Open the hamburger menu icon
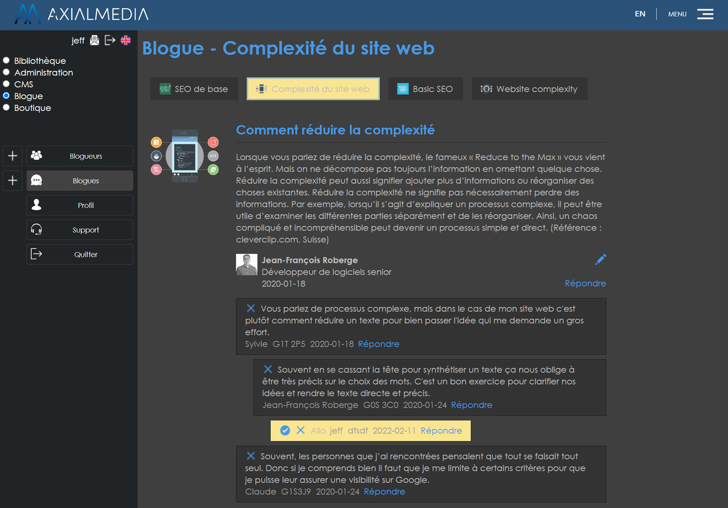This screenshot has height=508, width=728. click(x=705, y=14)
